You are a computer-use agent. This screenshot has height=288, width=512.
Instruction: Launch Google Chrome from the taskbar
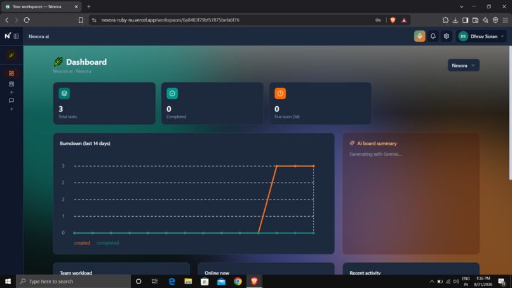238,281
